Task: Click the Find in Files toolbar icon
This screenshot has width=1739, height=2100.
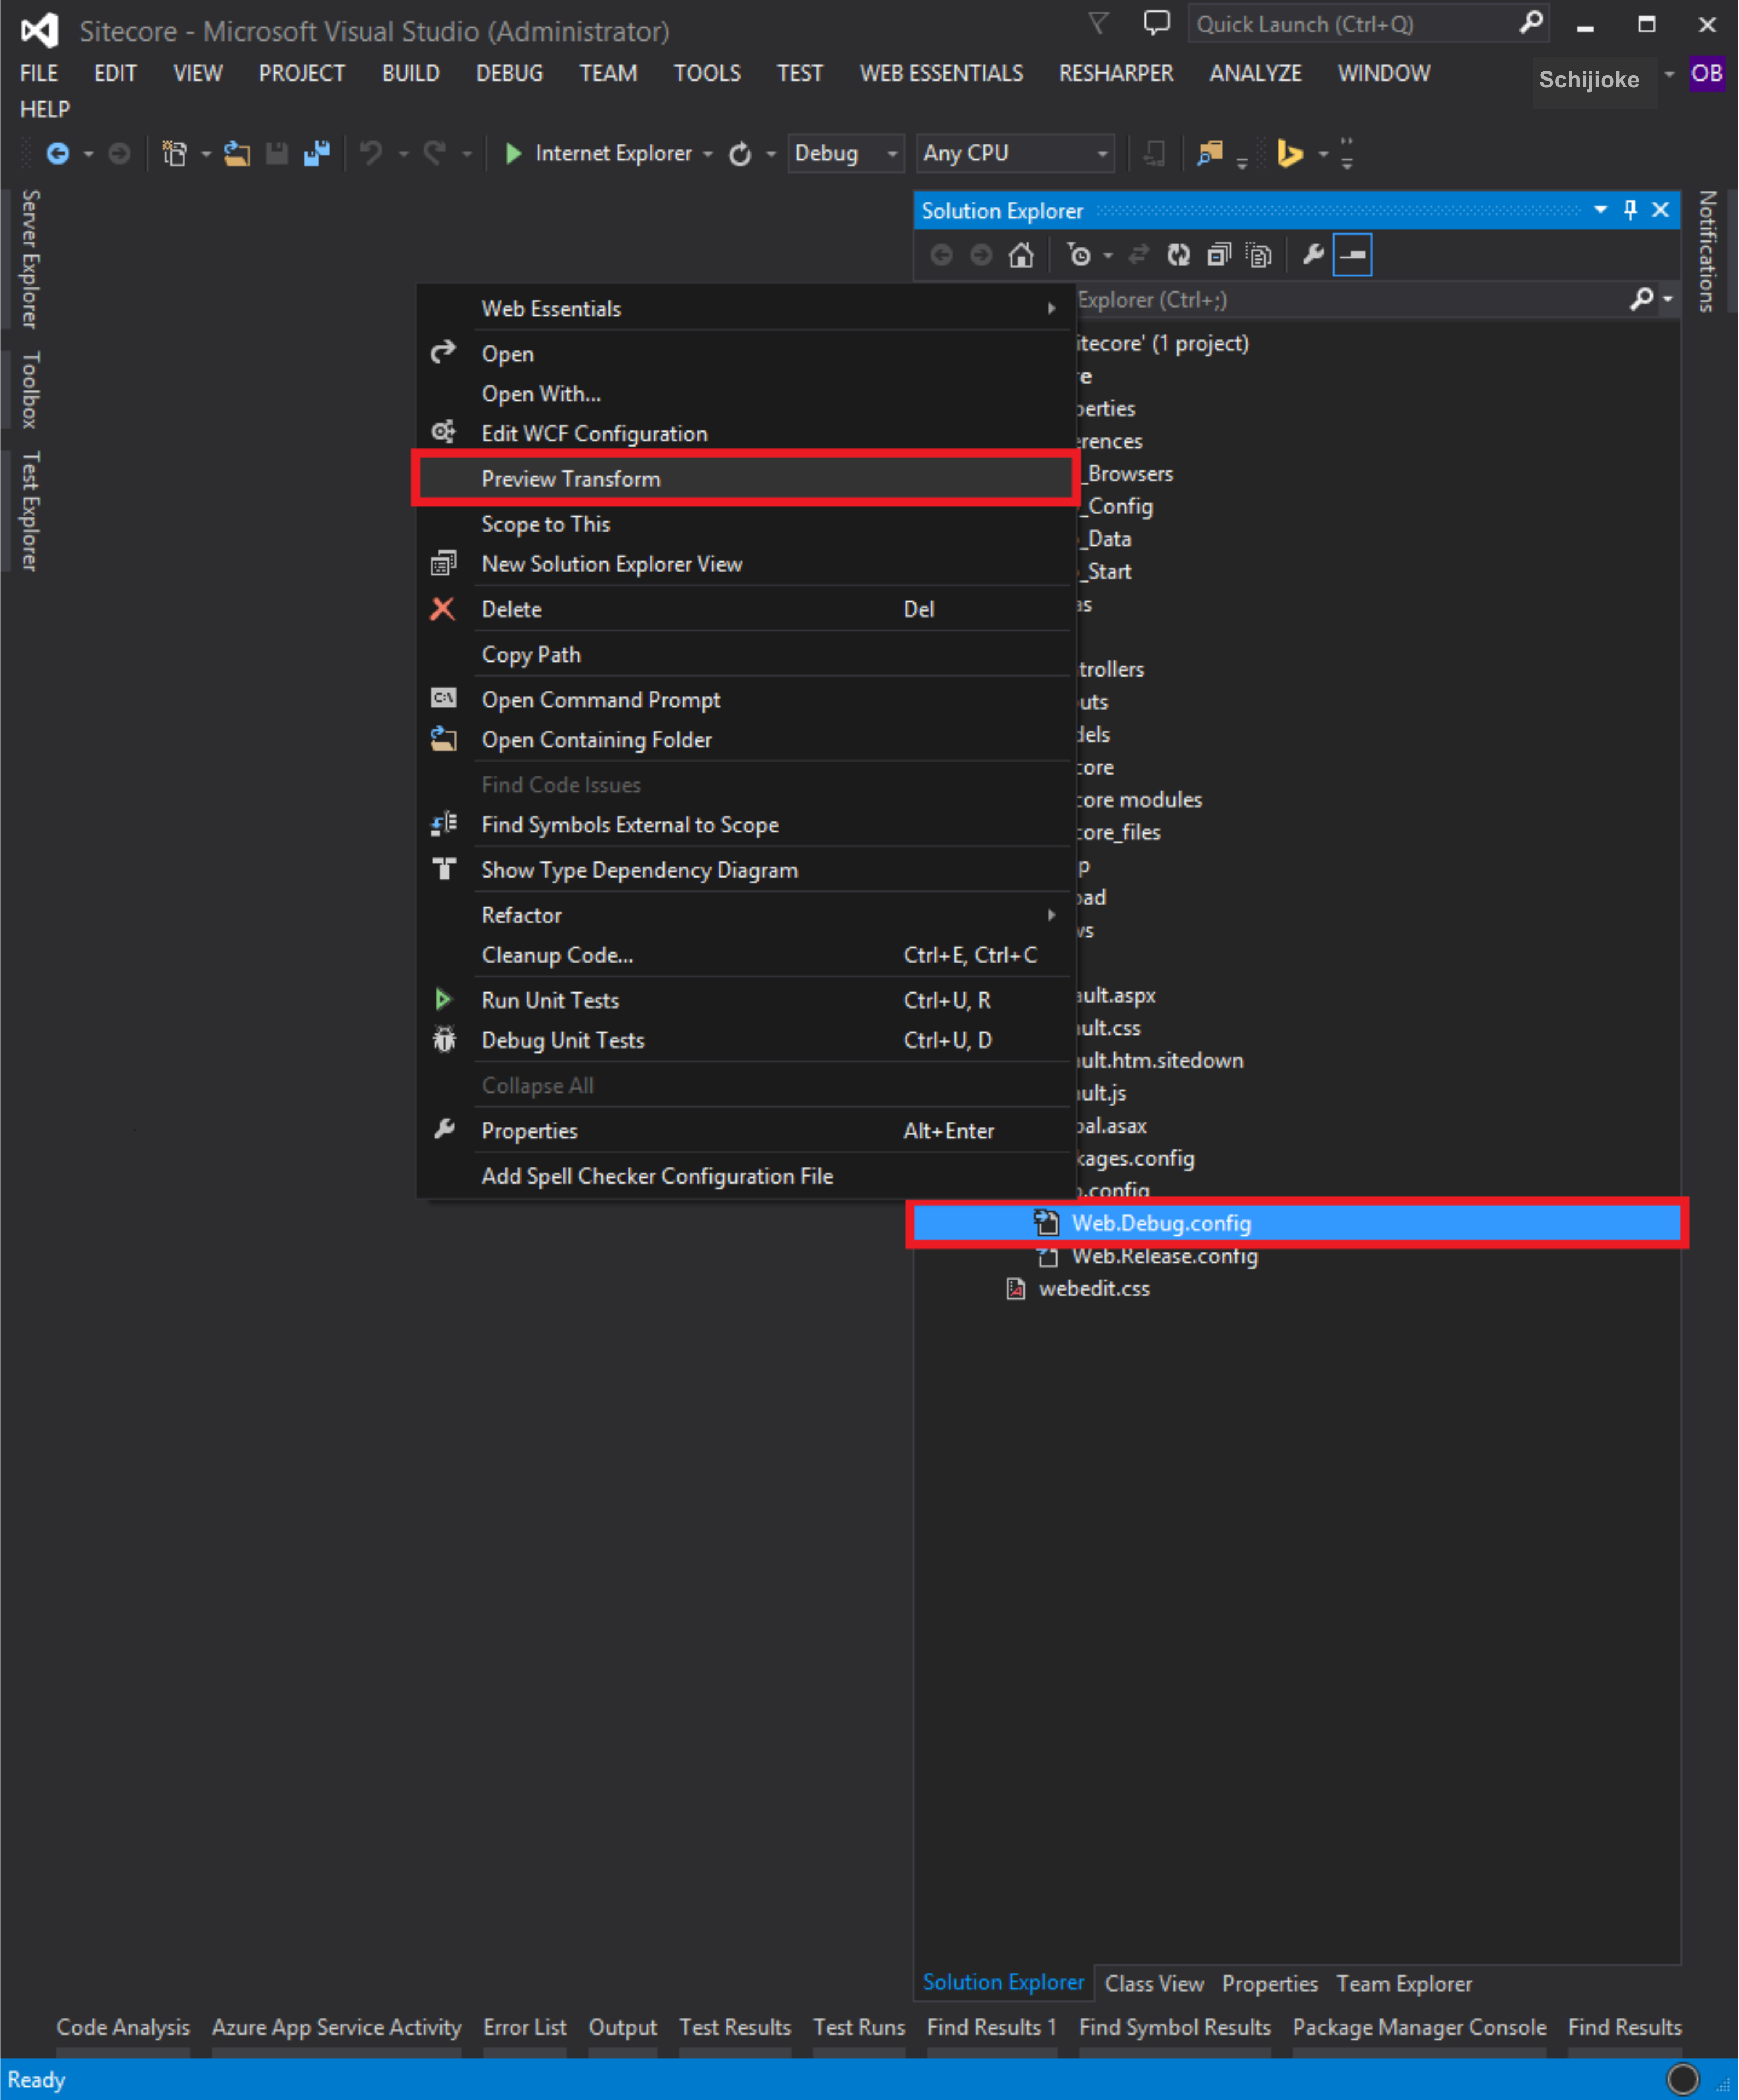Action: (x=1210, y=153)
